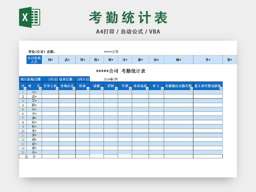This screenshot has height=192, width=256.
Task: Select 陈* in the 本月在岗人员 row
Action: tap(97, 60)
